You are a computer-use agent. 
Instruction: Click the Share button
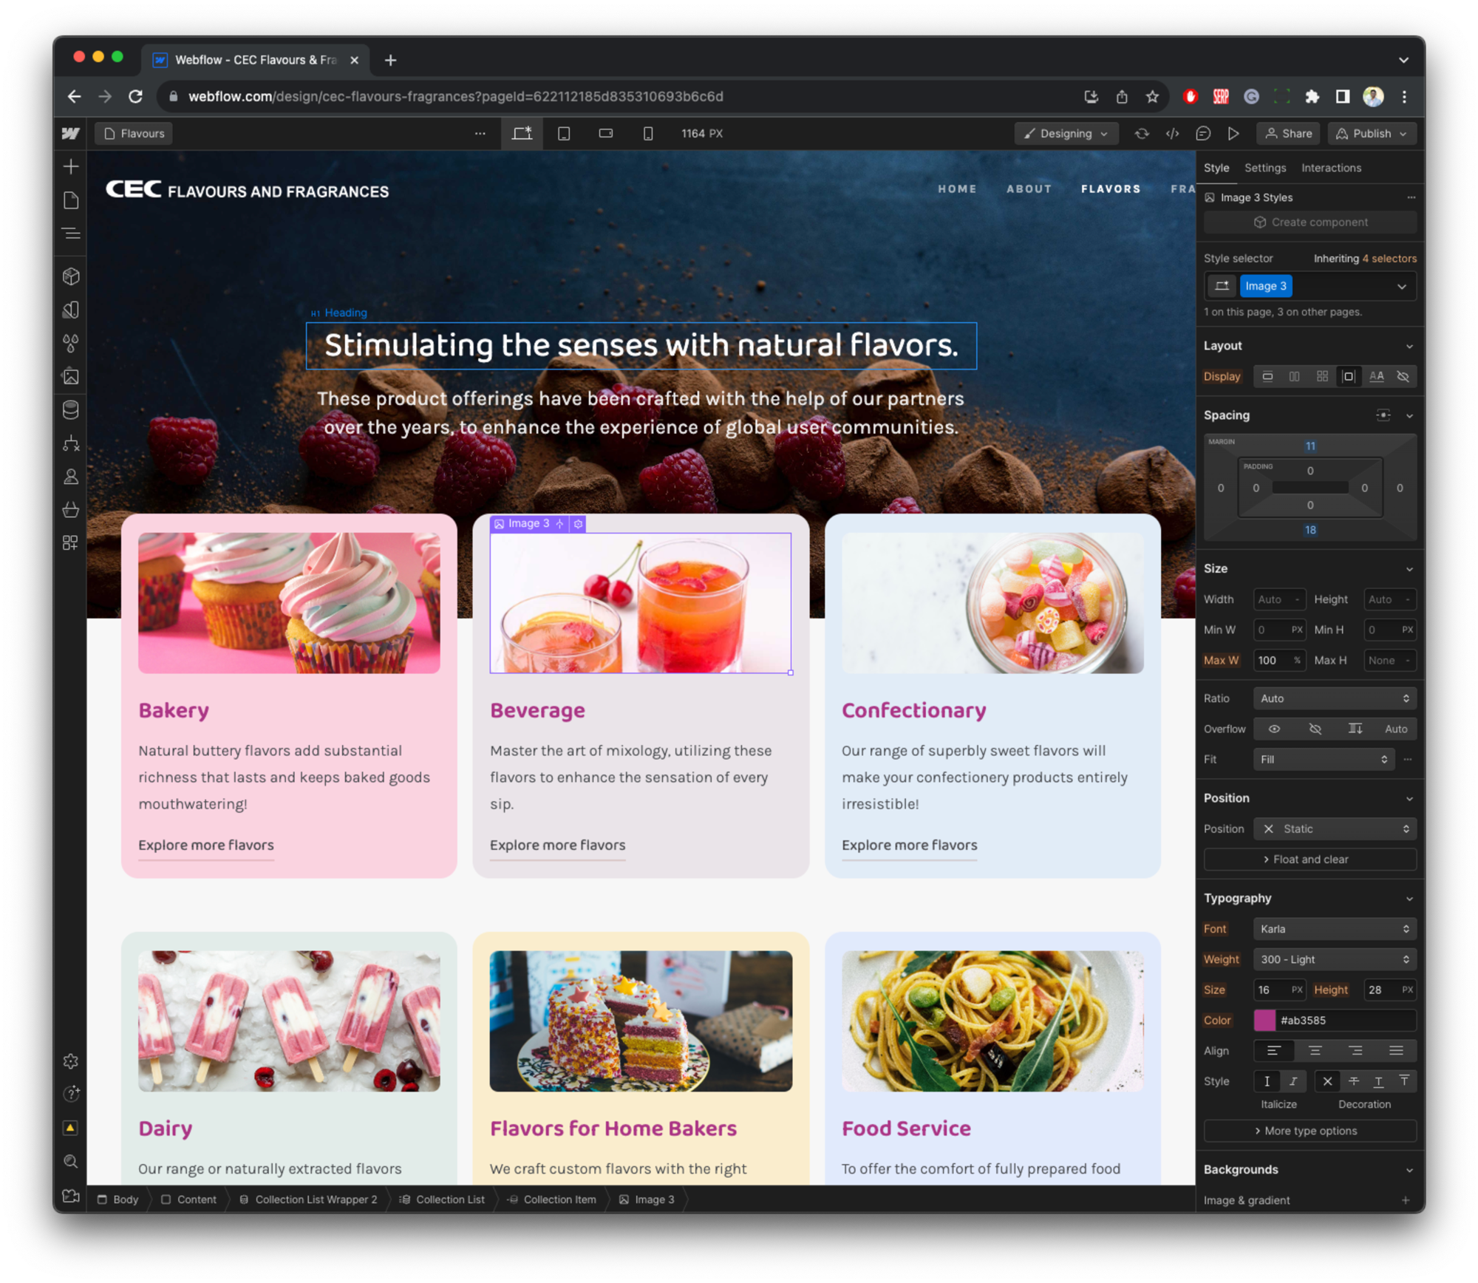point(1289,134)
